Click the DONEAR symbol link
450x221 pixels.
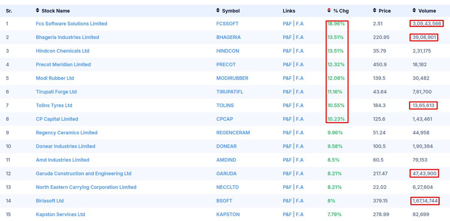click(226, 146)
